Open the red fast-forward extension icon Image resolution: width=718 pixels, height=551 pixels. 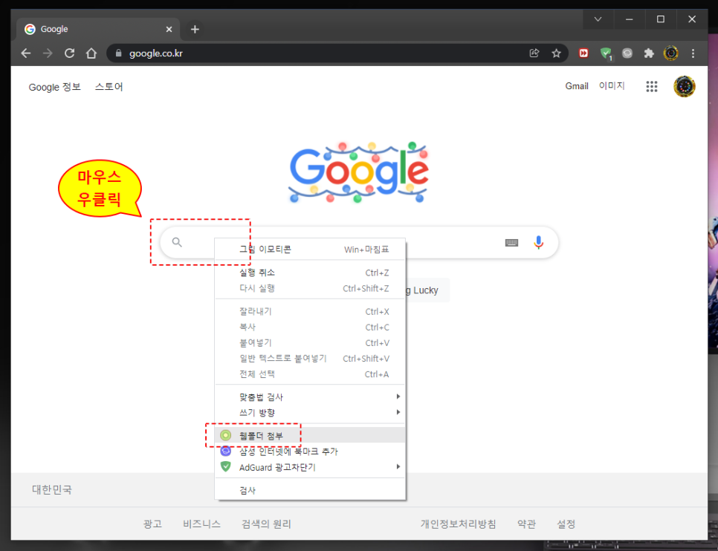(x=583, y=53)
